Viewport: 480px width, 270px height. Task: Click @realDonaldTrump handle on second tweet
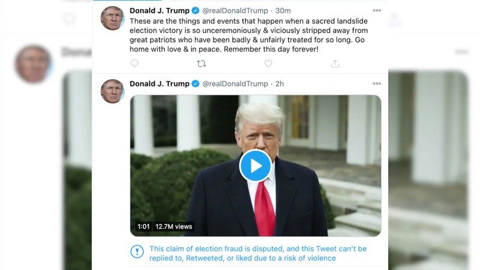235,84
